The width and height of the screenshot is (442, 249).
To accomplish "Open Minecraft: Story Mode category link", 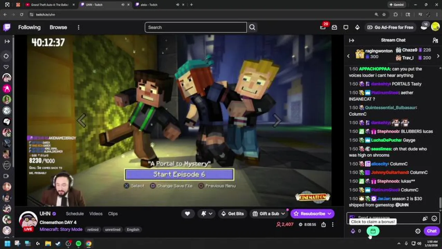I will pos(61,229).
